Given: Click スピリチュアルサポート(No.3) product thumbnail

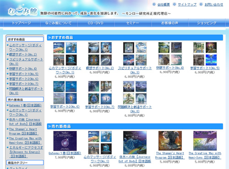Looking at the screenshot, I should pyautogui.click(x=135, y=54).
